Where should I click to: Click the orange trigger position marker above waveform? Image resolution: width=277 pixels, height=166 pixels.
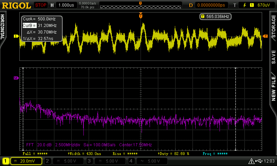(141, 16)
